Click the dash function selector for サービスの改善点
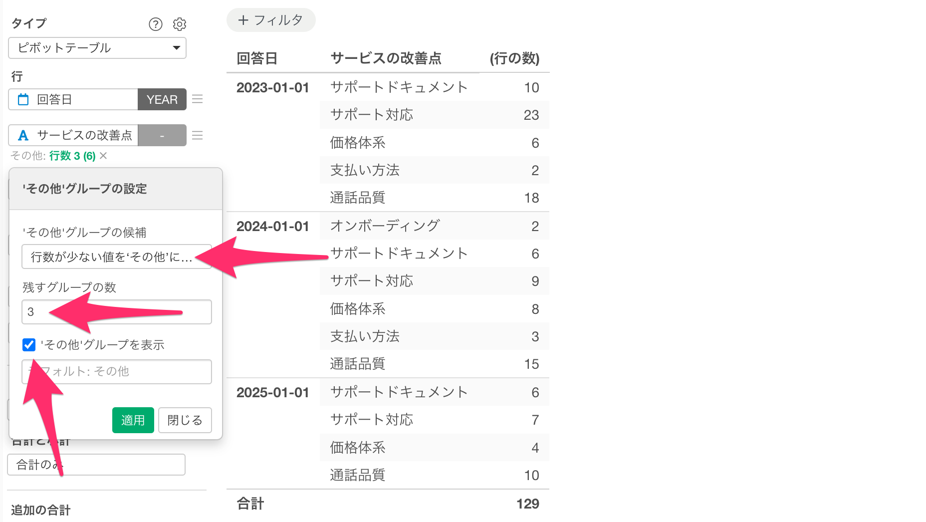This screenshot has width=926, height=522. click(x=162, y=135)
